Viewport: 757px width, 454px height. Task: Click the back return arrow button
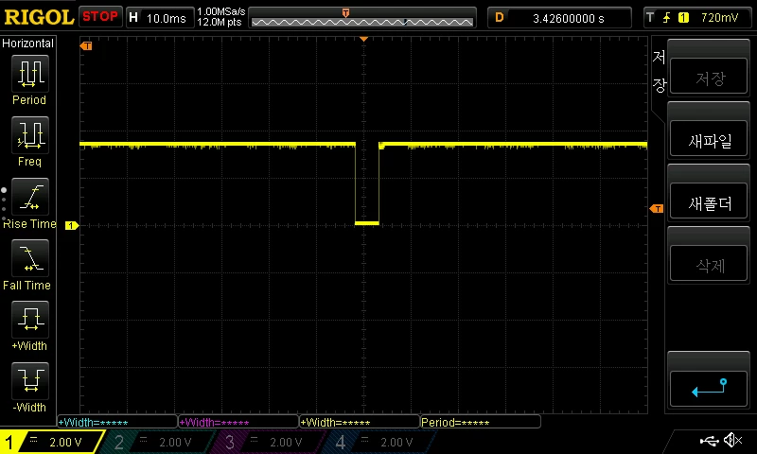pyautogui.click(x=709, y=388)
